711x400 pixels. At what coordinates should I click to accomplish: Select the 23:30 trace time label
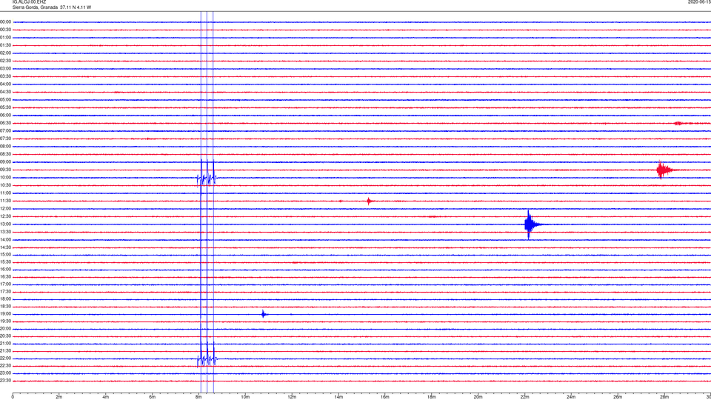pyautogui.click(x=5, y=381)
